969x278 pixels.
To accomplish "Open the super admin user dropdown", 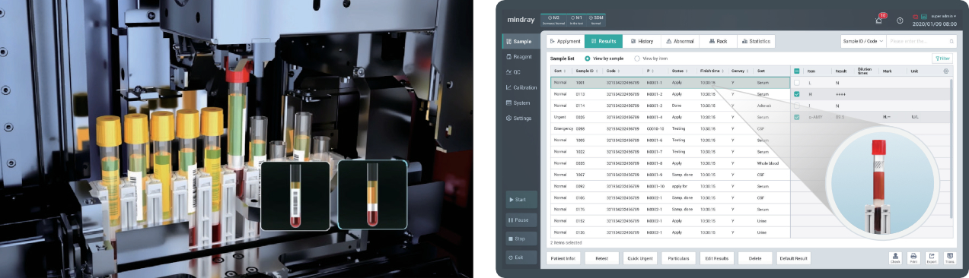I will click(945, 17).
